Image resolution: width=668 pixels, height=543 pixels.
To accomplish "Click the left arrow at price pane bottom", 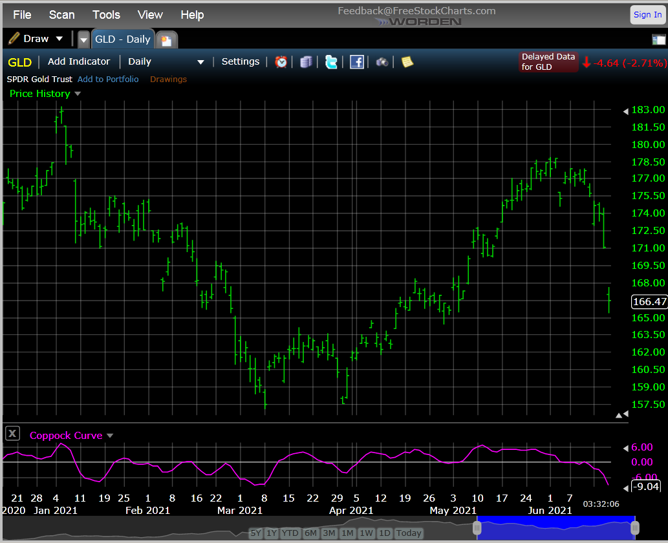I will 626,414.
